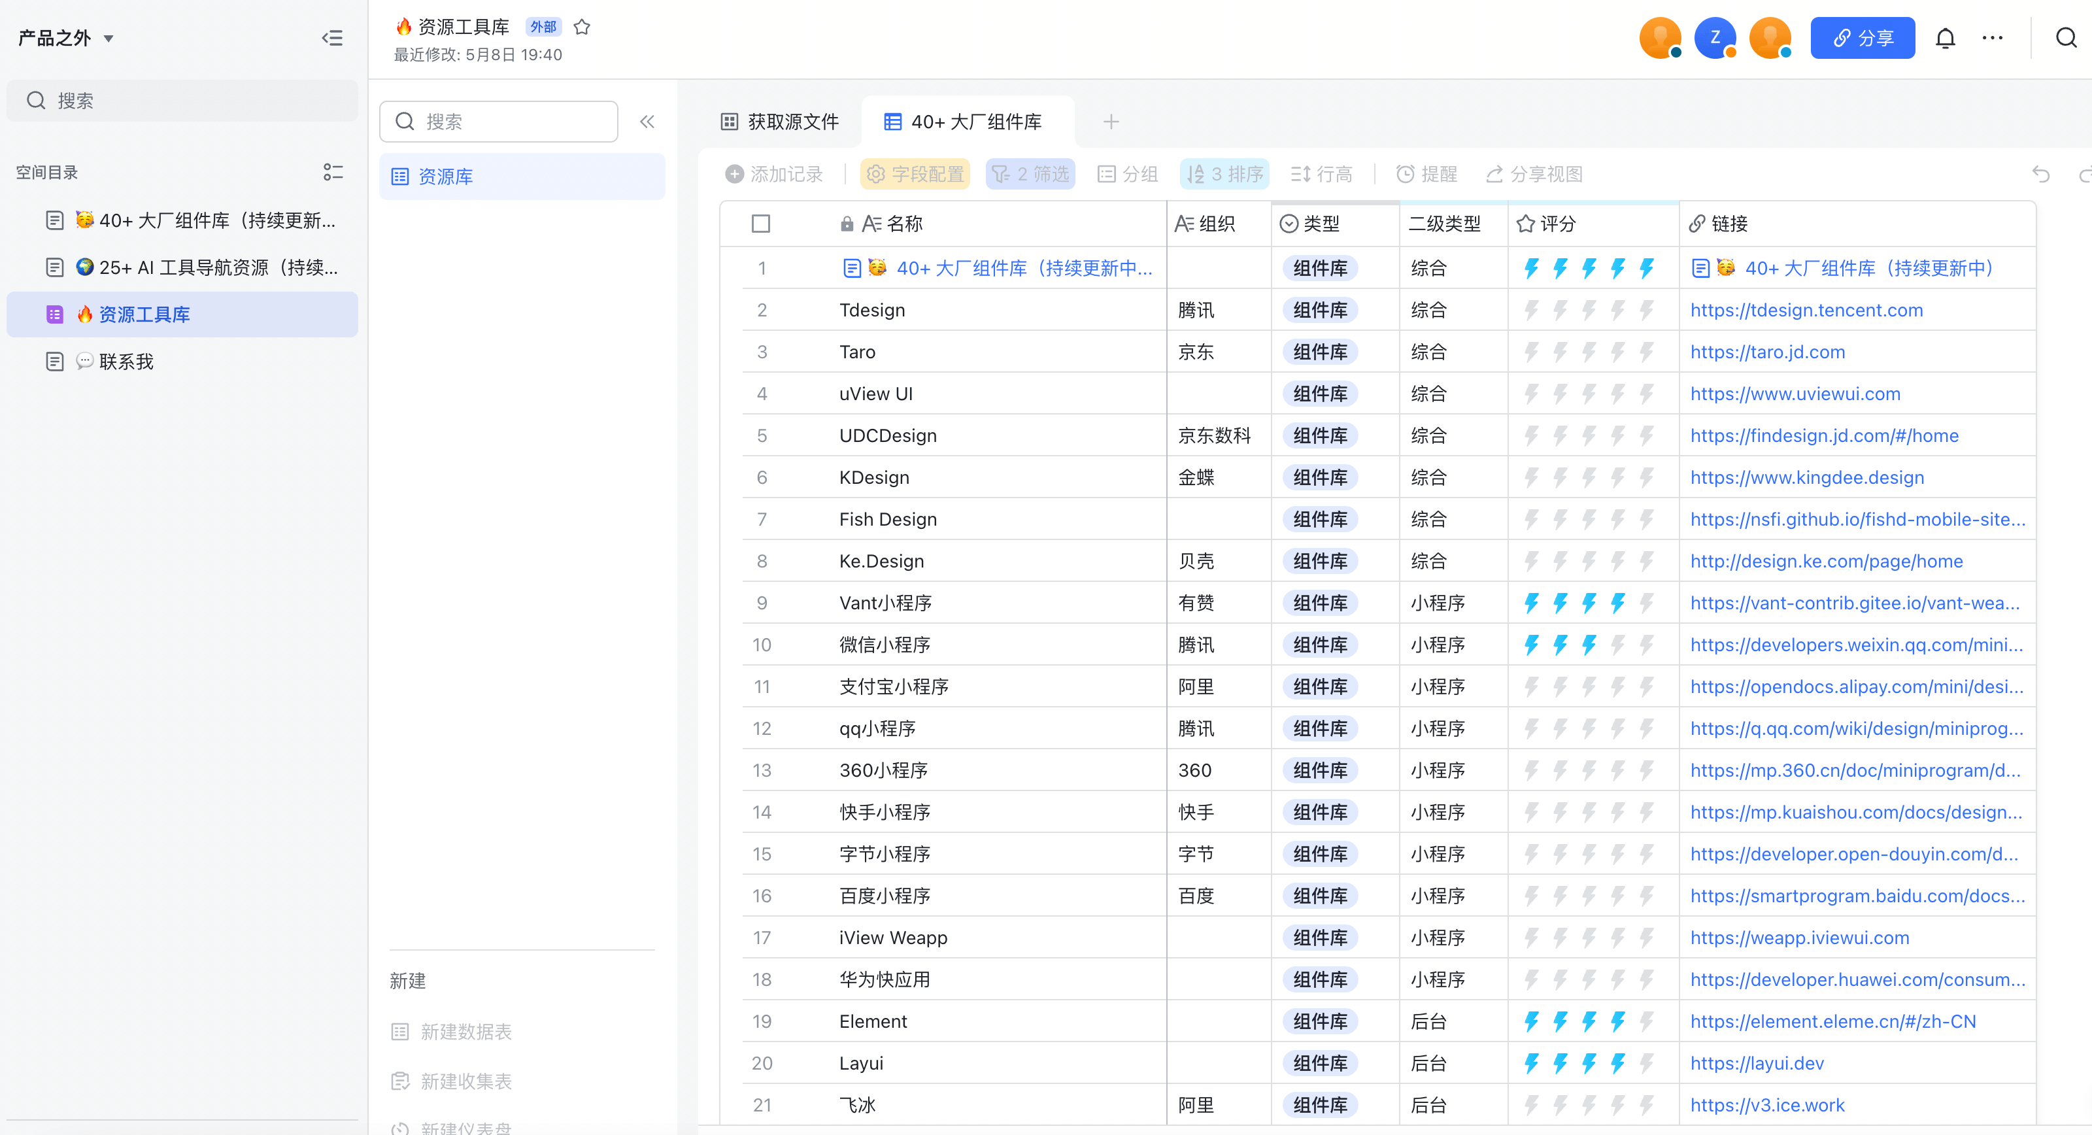Click the 分享 share button
Image resolution: width=2092 pixels, height=1135 pixels.
click(x=1862, y=38)
